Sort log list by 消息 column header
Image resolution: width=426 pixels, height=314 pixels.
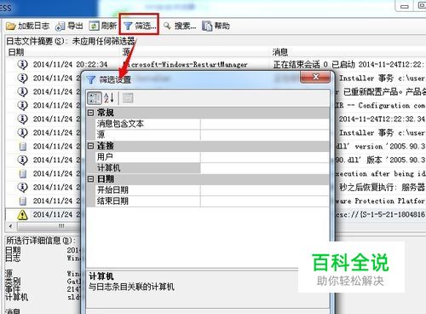[x=280, y=52]
